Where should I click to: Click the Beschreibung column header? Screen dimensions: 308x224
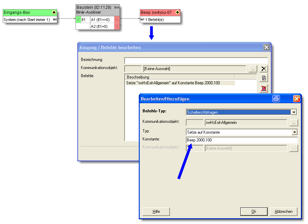(x=179, y=77)
